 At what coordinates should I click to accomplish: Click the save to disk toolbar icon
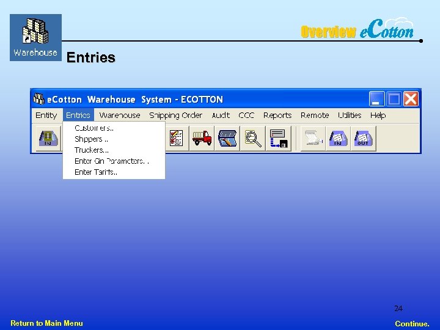click(279, 138)
